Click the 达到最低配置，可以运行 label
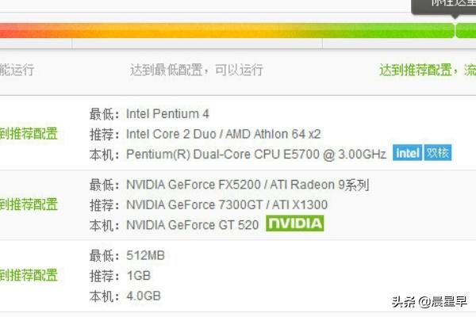Image resolution: width=476 pixels, height=317 pixels. point(196,70)
